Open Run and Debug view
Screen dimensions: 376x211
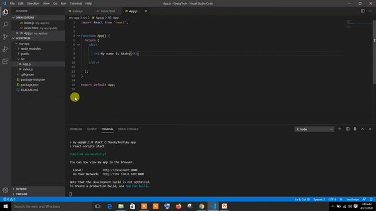coord(5,49)
